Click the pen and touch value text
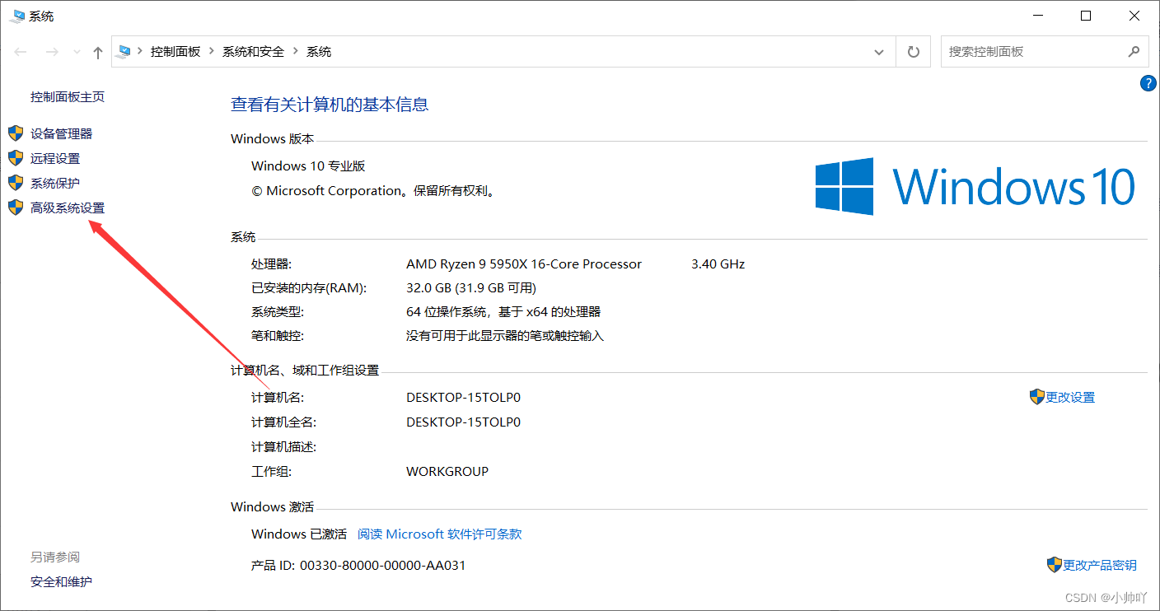 (505, 335)
